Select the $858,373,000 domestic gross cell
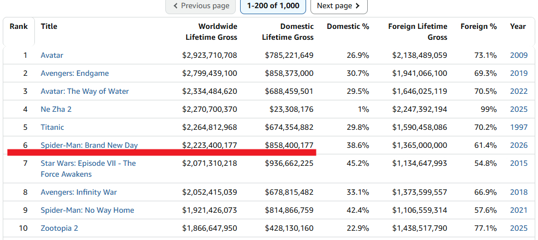 click(x=289, y=74)
